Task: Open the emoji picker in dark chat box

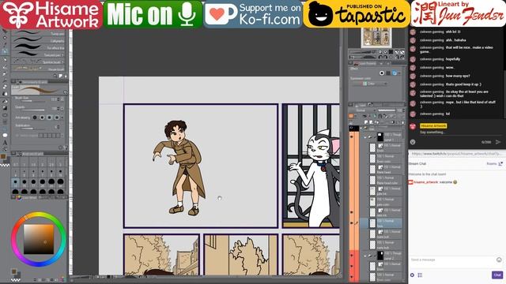Action: (413, 142)
